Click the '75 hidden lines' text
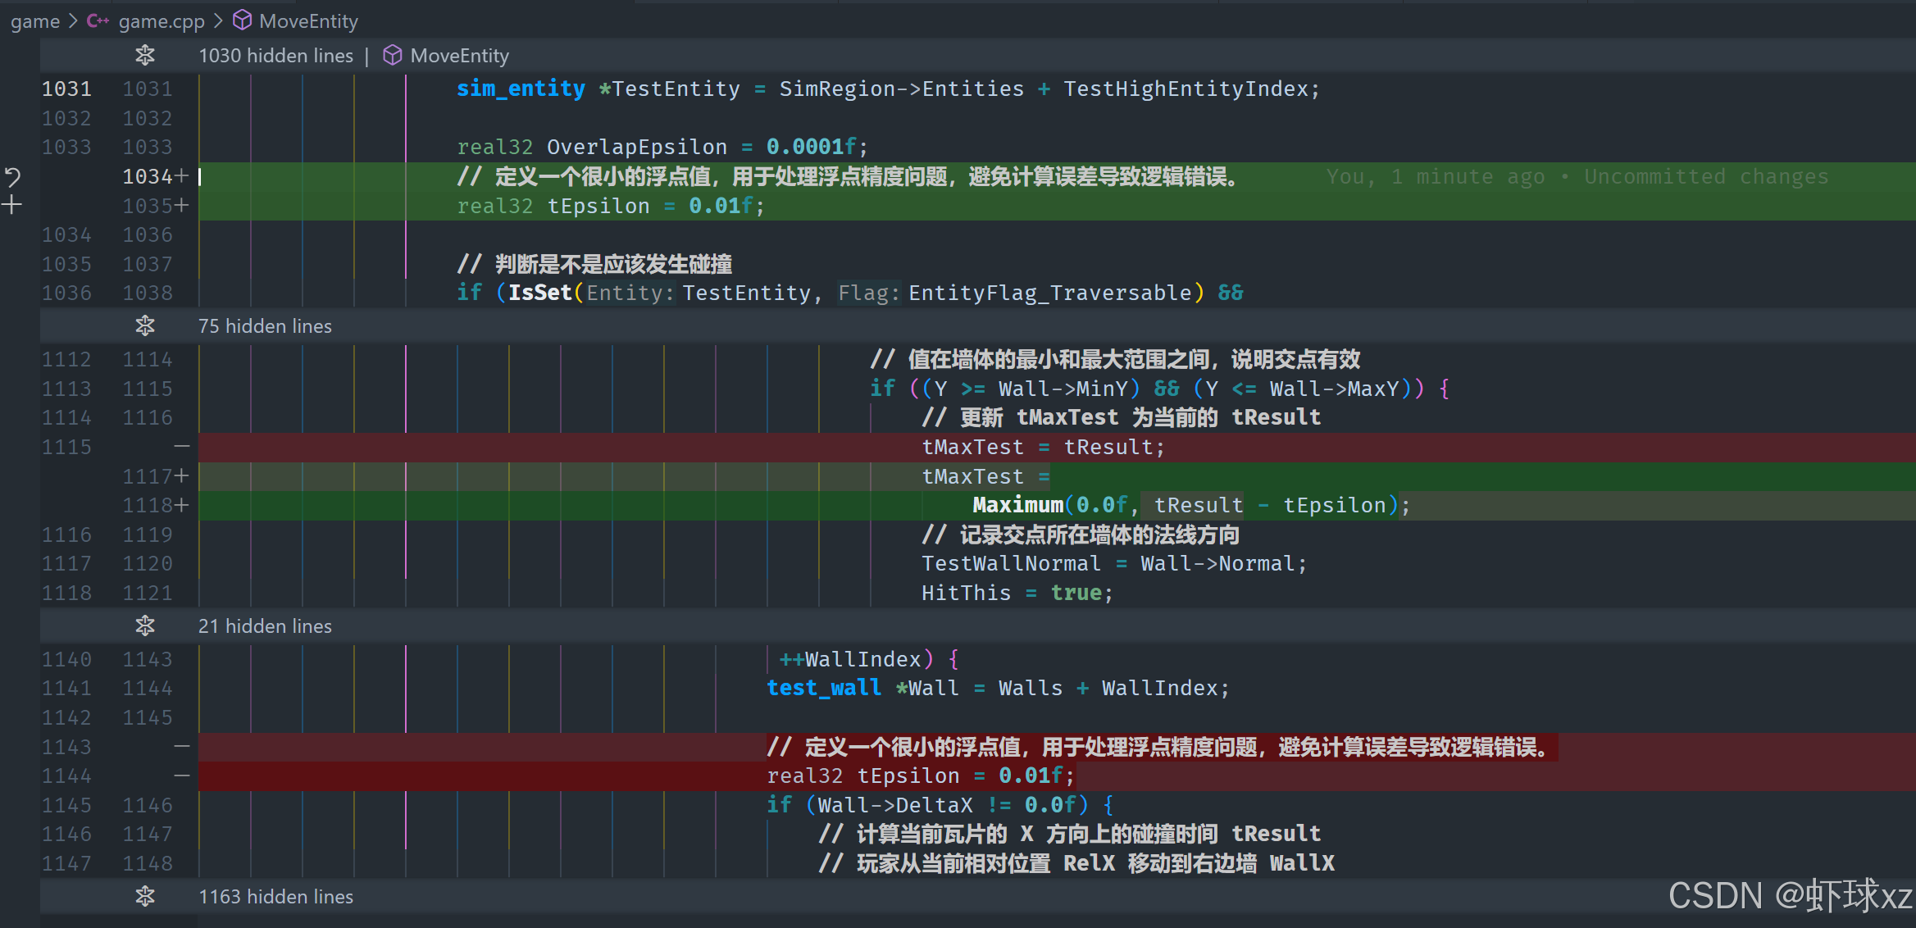Image resolution: width=1916 pixels, height=928 pixels. (x=265, y=326)
